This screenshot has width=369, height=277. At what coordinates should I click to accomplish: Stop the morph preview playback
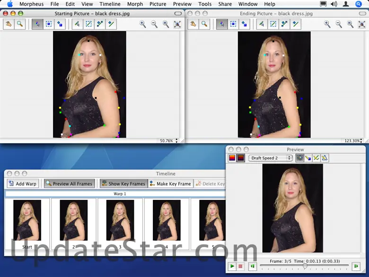click(240, 266)
